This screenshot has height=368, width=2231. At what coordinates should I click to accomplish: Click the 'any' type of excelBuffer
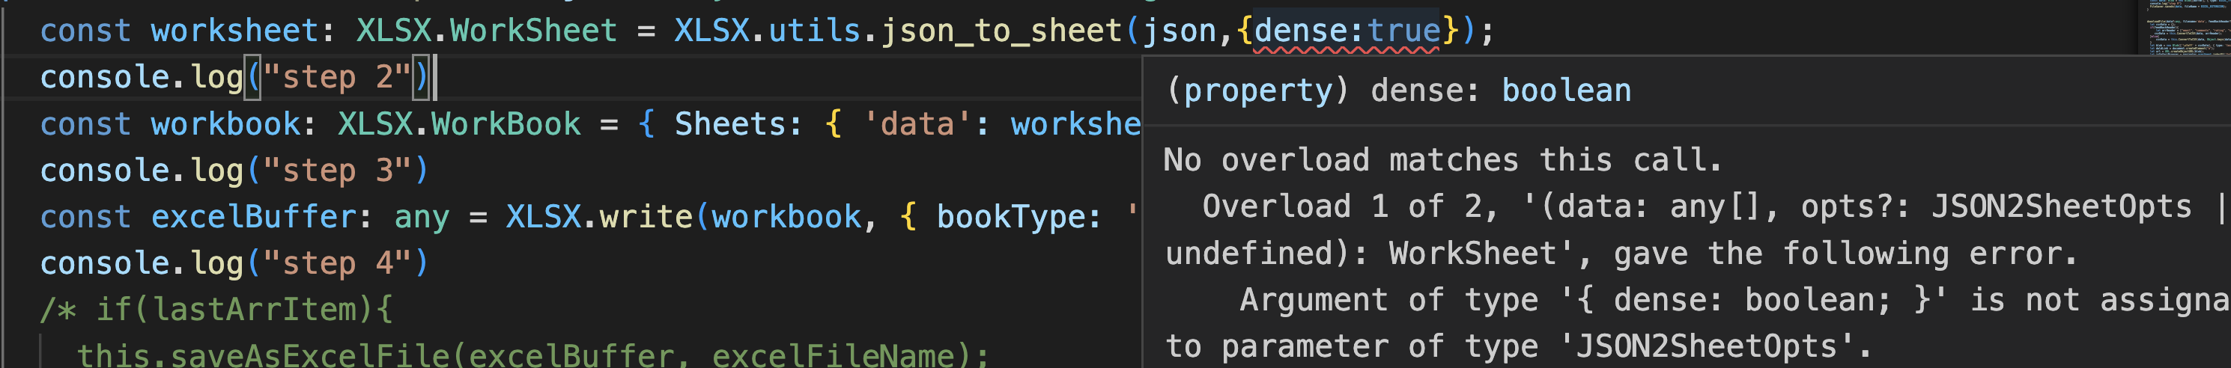point(422,216)
